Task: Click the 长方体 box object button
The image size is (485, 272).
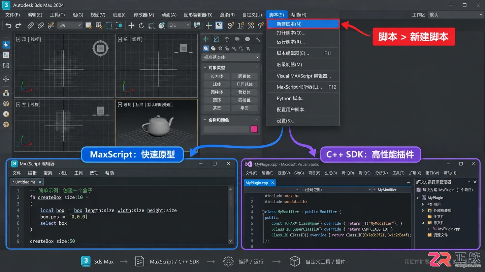Action: tap(217, 76)
